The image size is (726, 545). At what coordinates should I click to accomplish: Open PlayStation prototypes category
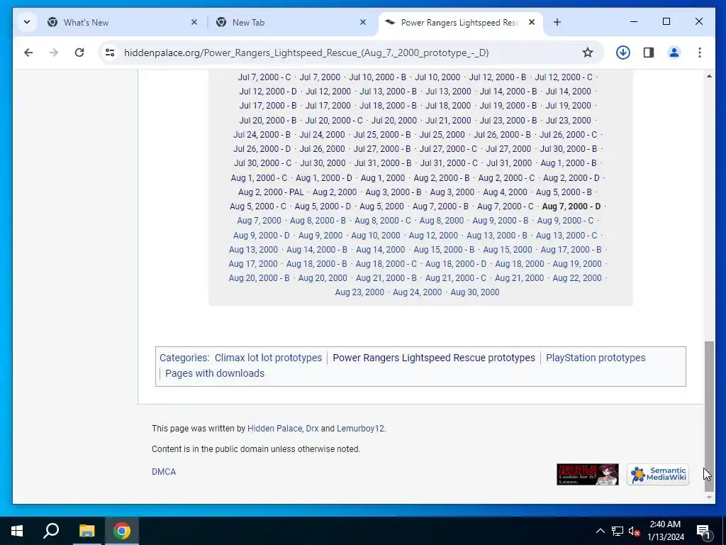596,358
